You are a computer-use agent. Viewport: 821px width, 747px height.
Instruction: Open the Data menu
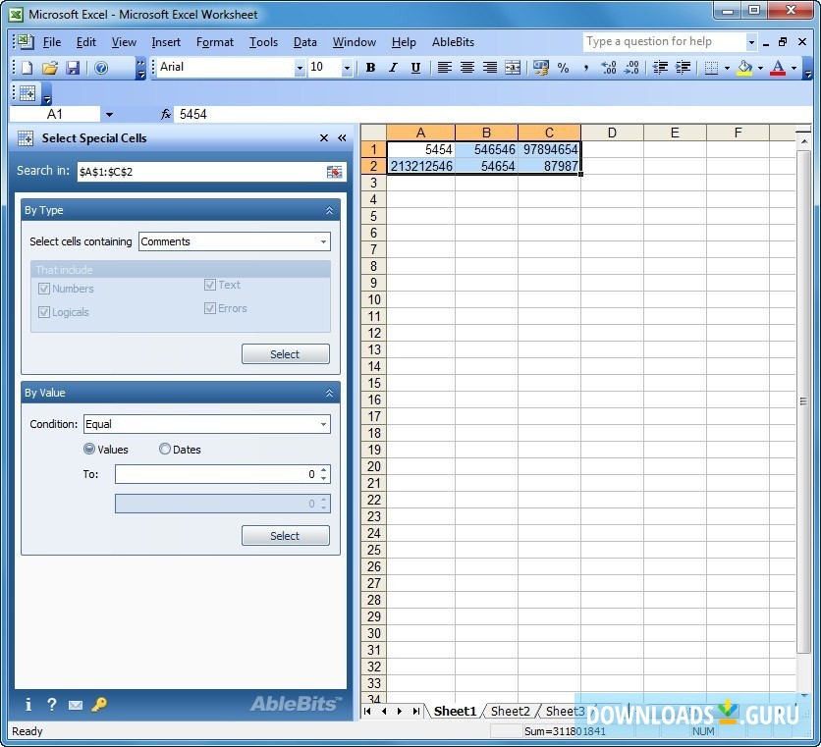tap(305, 42)
